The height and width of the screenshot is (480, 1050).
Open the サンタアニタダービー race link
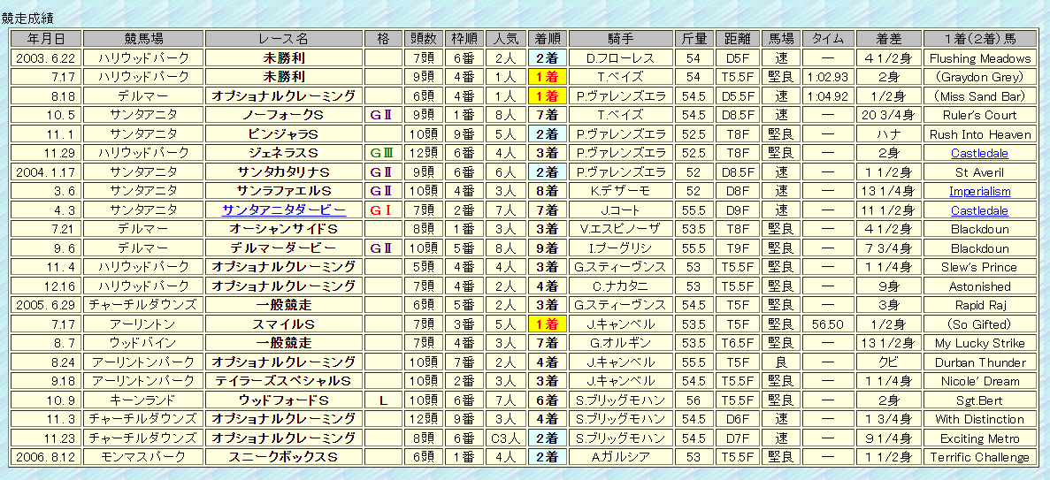click(284, 210)
